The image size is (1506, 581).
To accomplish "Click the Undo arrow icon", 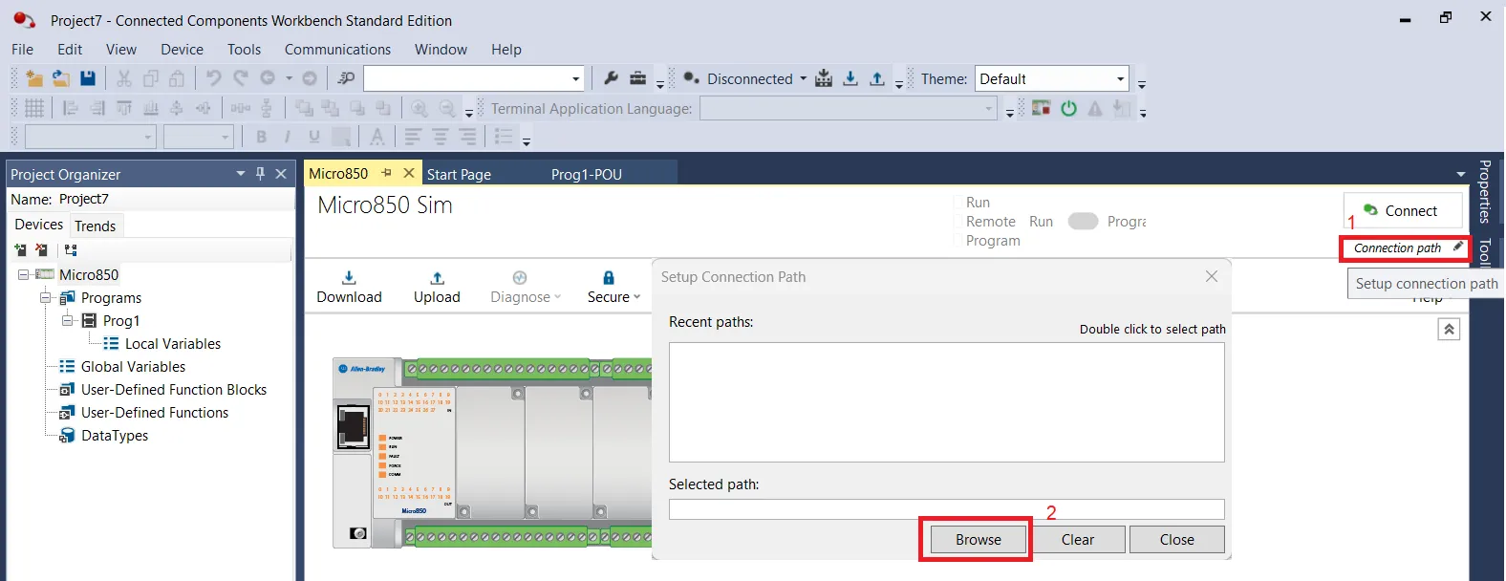I will click(x=214, y=78).
